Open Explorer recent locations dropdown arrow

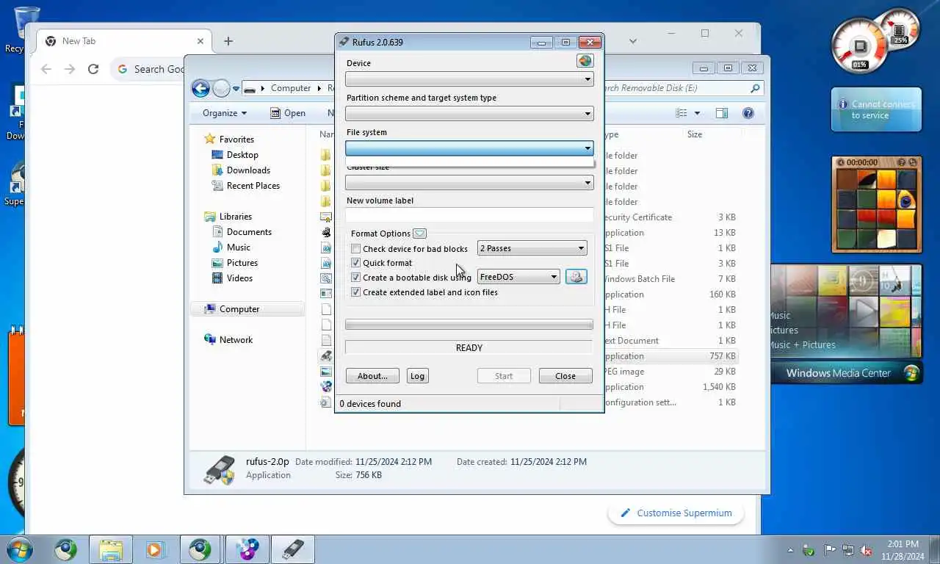(236, 89)
